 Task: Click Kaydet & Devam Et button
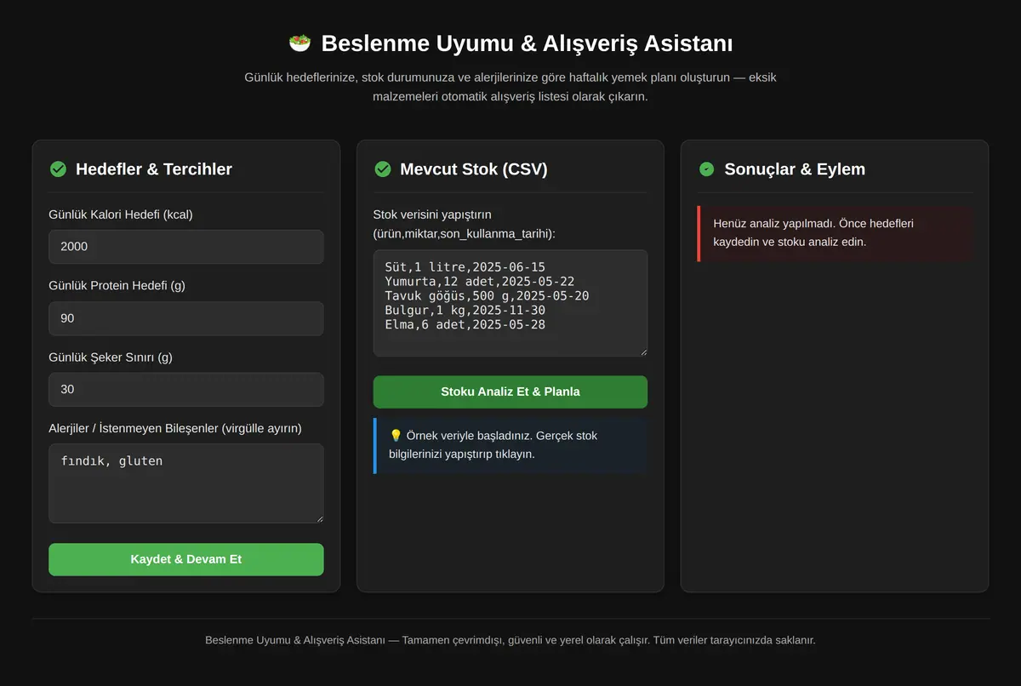click(x=186, y=559)
